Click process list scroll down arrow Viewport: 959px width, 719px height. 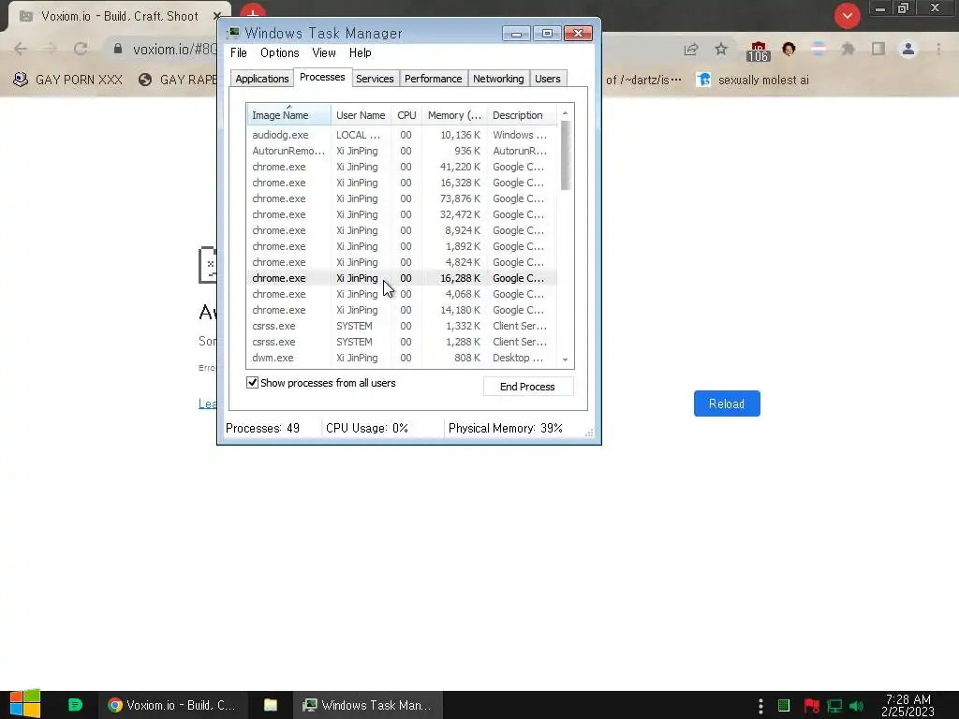565,359
